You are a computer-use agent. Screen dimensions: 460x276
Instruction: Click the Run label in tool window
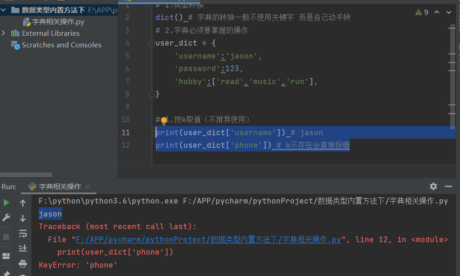coord(9,186)
